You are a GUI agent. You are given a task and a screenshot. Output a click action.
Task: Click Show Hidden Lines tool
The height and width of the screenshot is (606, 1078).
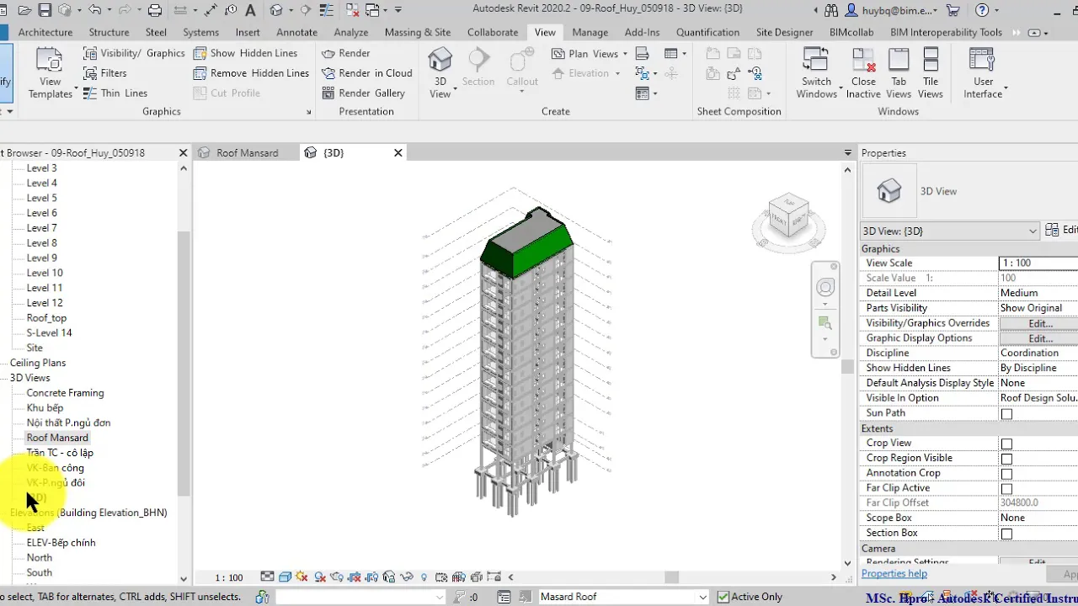[x=245, y=53]
